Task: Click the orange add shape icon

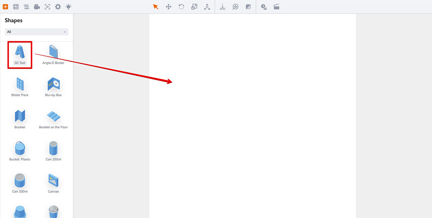Action: [5, 6]
